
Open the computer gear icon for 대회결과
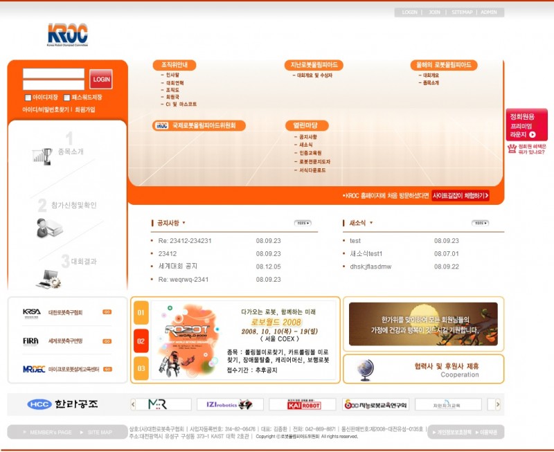(x=48, y=278)
